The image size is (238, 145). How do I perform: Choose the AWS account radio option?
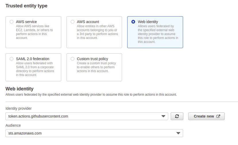(x=72, y=22)
